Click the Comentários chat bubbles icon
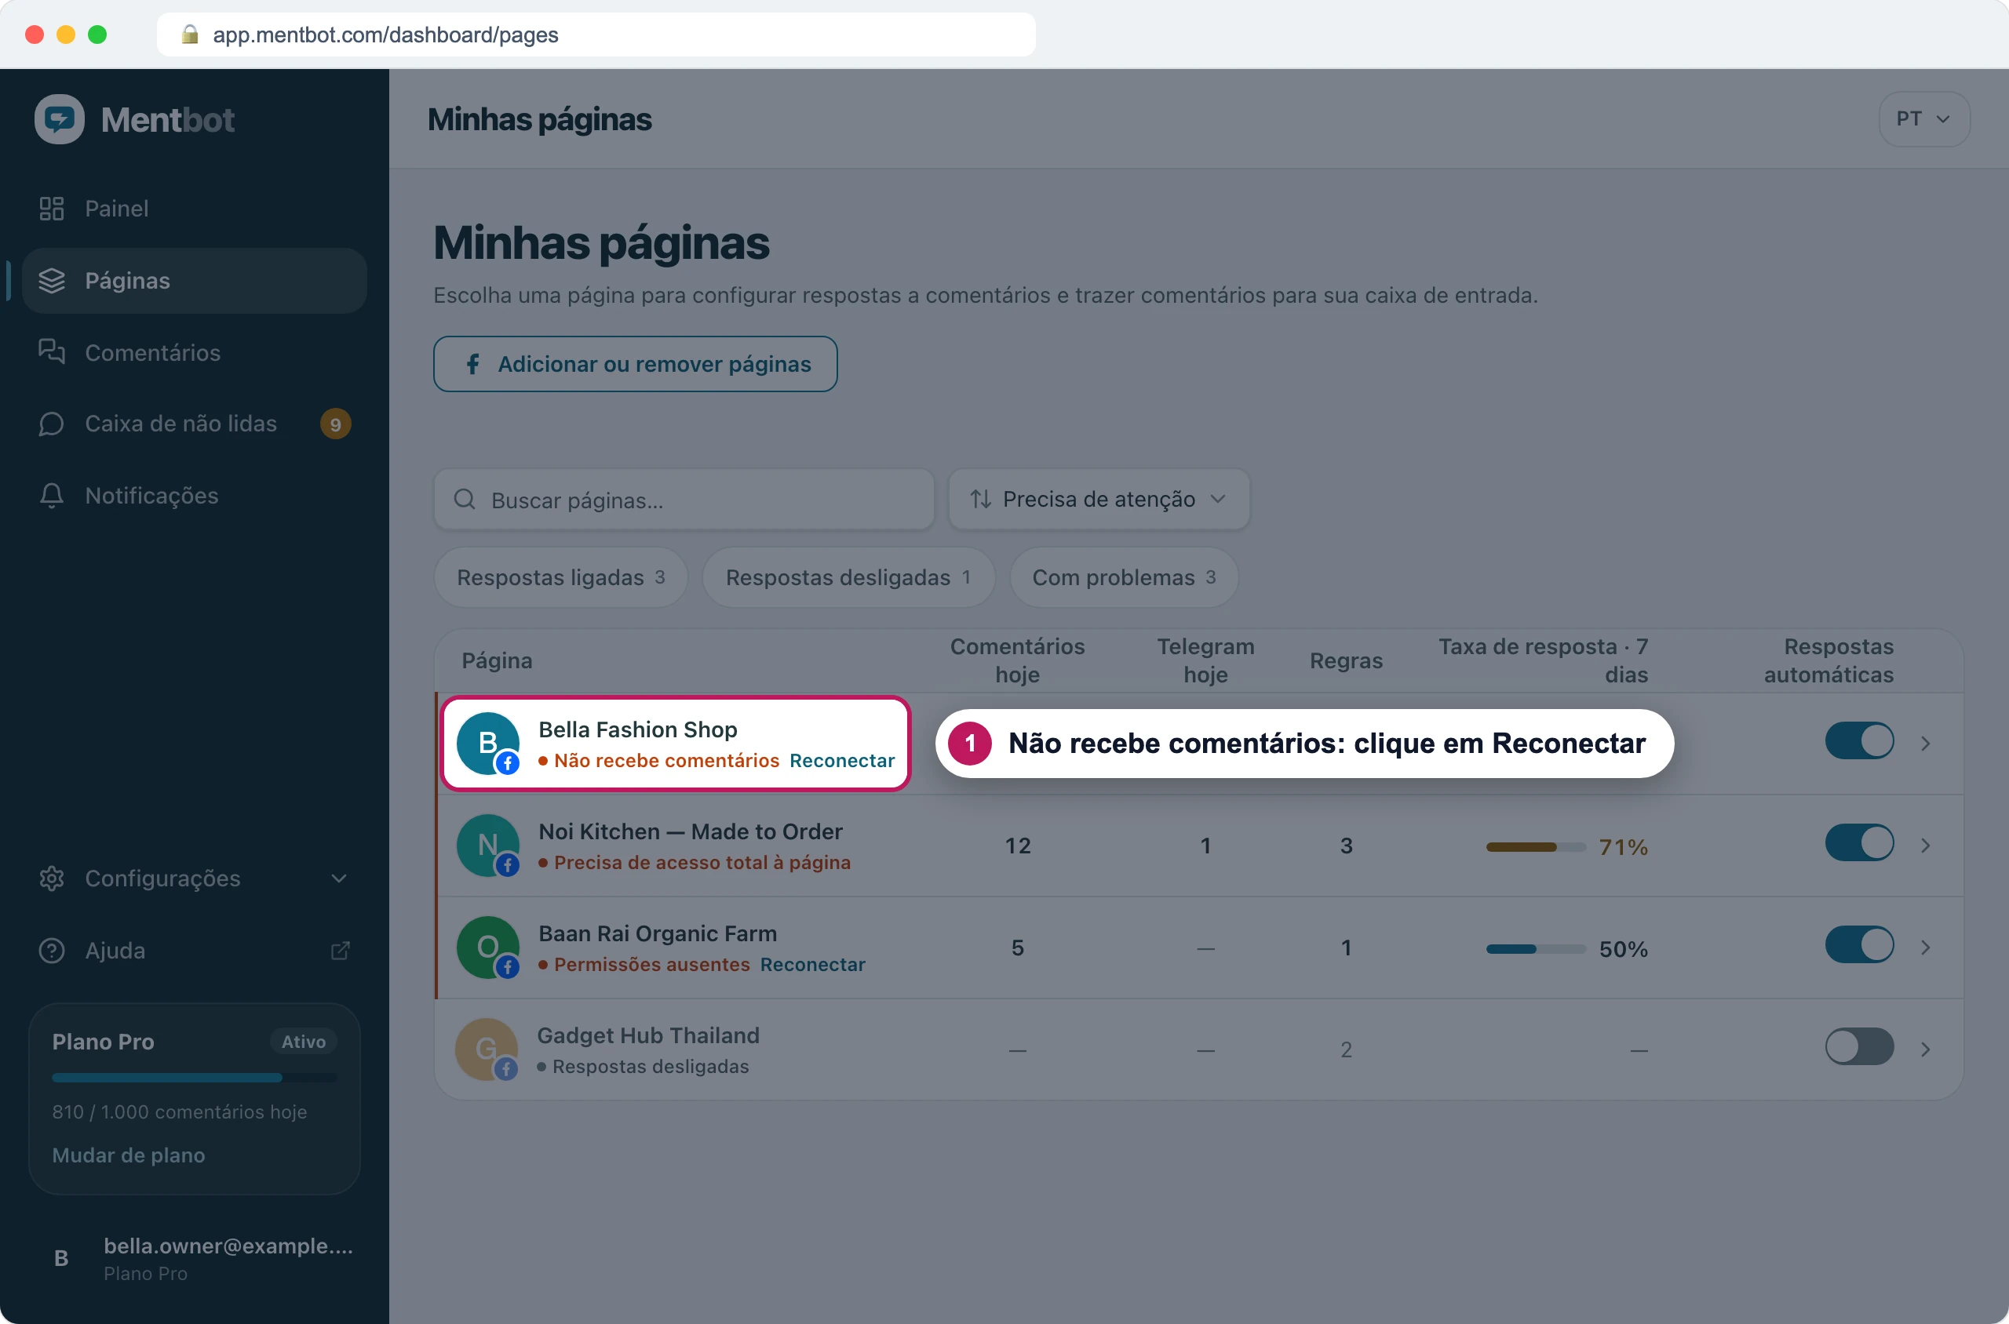Image resolution: width=2009 pixels, height=1324 pixels. [x=52, y=352]
